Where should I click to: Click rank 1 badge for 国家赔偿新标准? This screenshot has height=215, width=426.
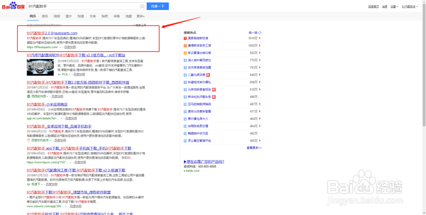pyautogui.click(x=185, y=38)
